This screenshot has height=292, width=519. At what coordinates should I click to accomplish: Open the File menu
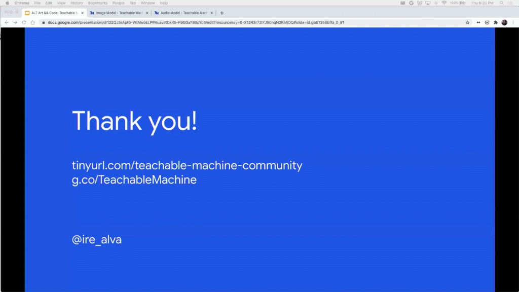tap(37, 3)
